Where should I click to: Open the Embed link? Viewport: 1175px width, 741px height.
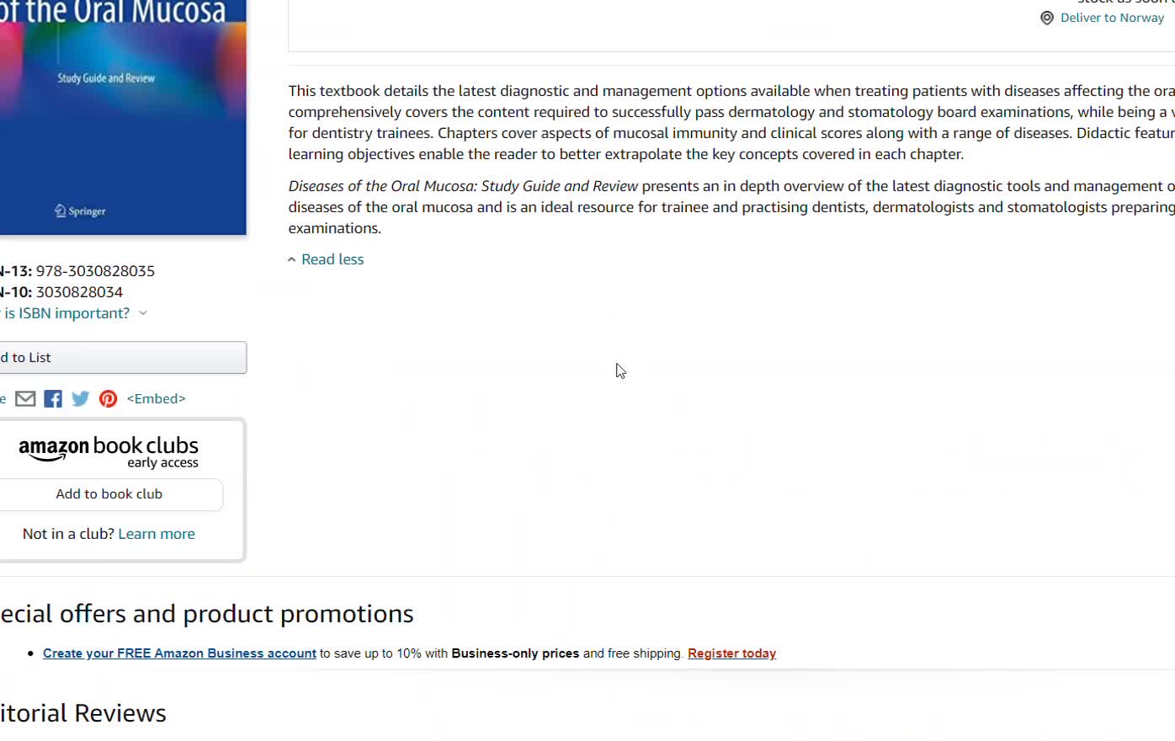tap(156, 399)
